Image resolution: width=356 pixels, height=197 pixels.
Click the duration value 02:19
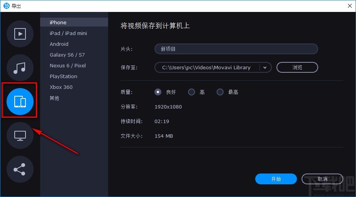click(x=162, y=122)
